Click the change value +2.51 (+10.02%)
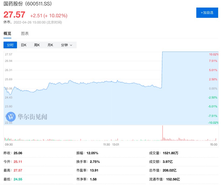The image size is (223, 185). click(x=49, y=15)
